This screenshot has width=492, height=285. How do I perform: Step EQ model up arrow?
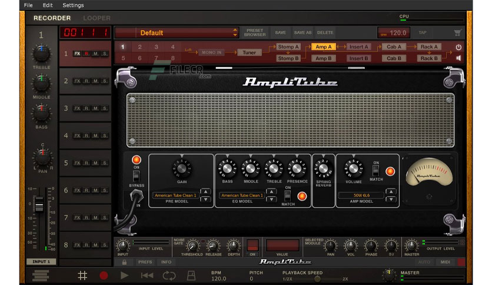coord(271,191)
